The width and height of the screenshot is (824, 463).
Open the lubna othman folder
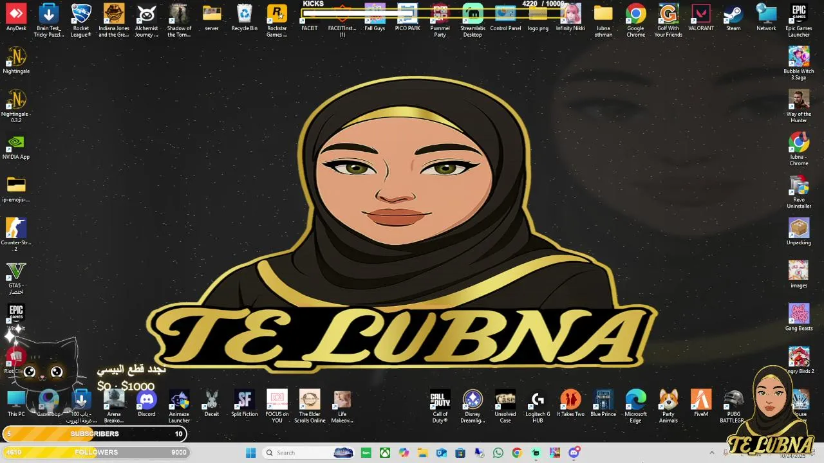coord(603,21)
